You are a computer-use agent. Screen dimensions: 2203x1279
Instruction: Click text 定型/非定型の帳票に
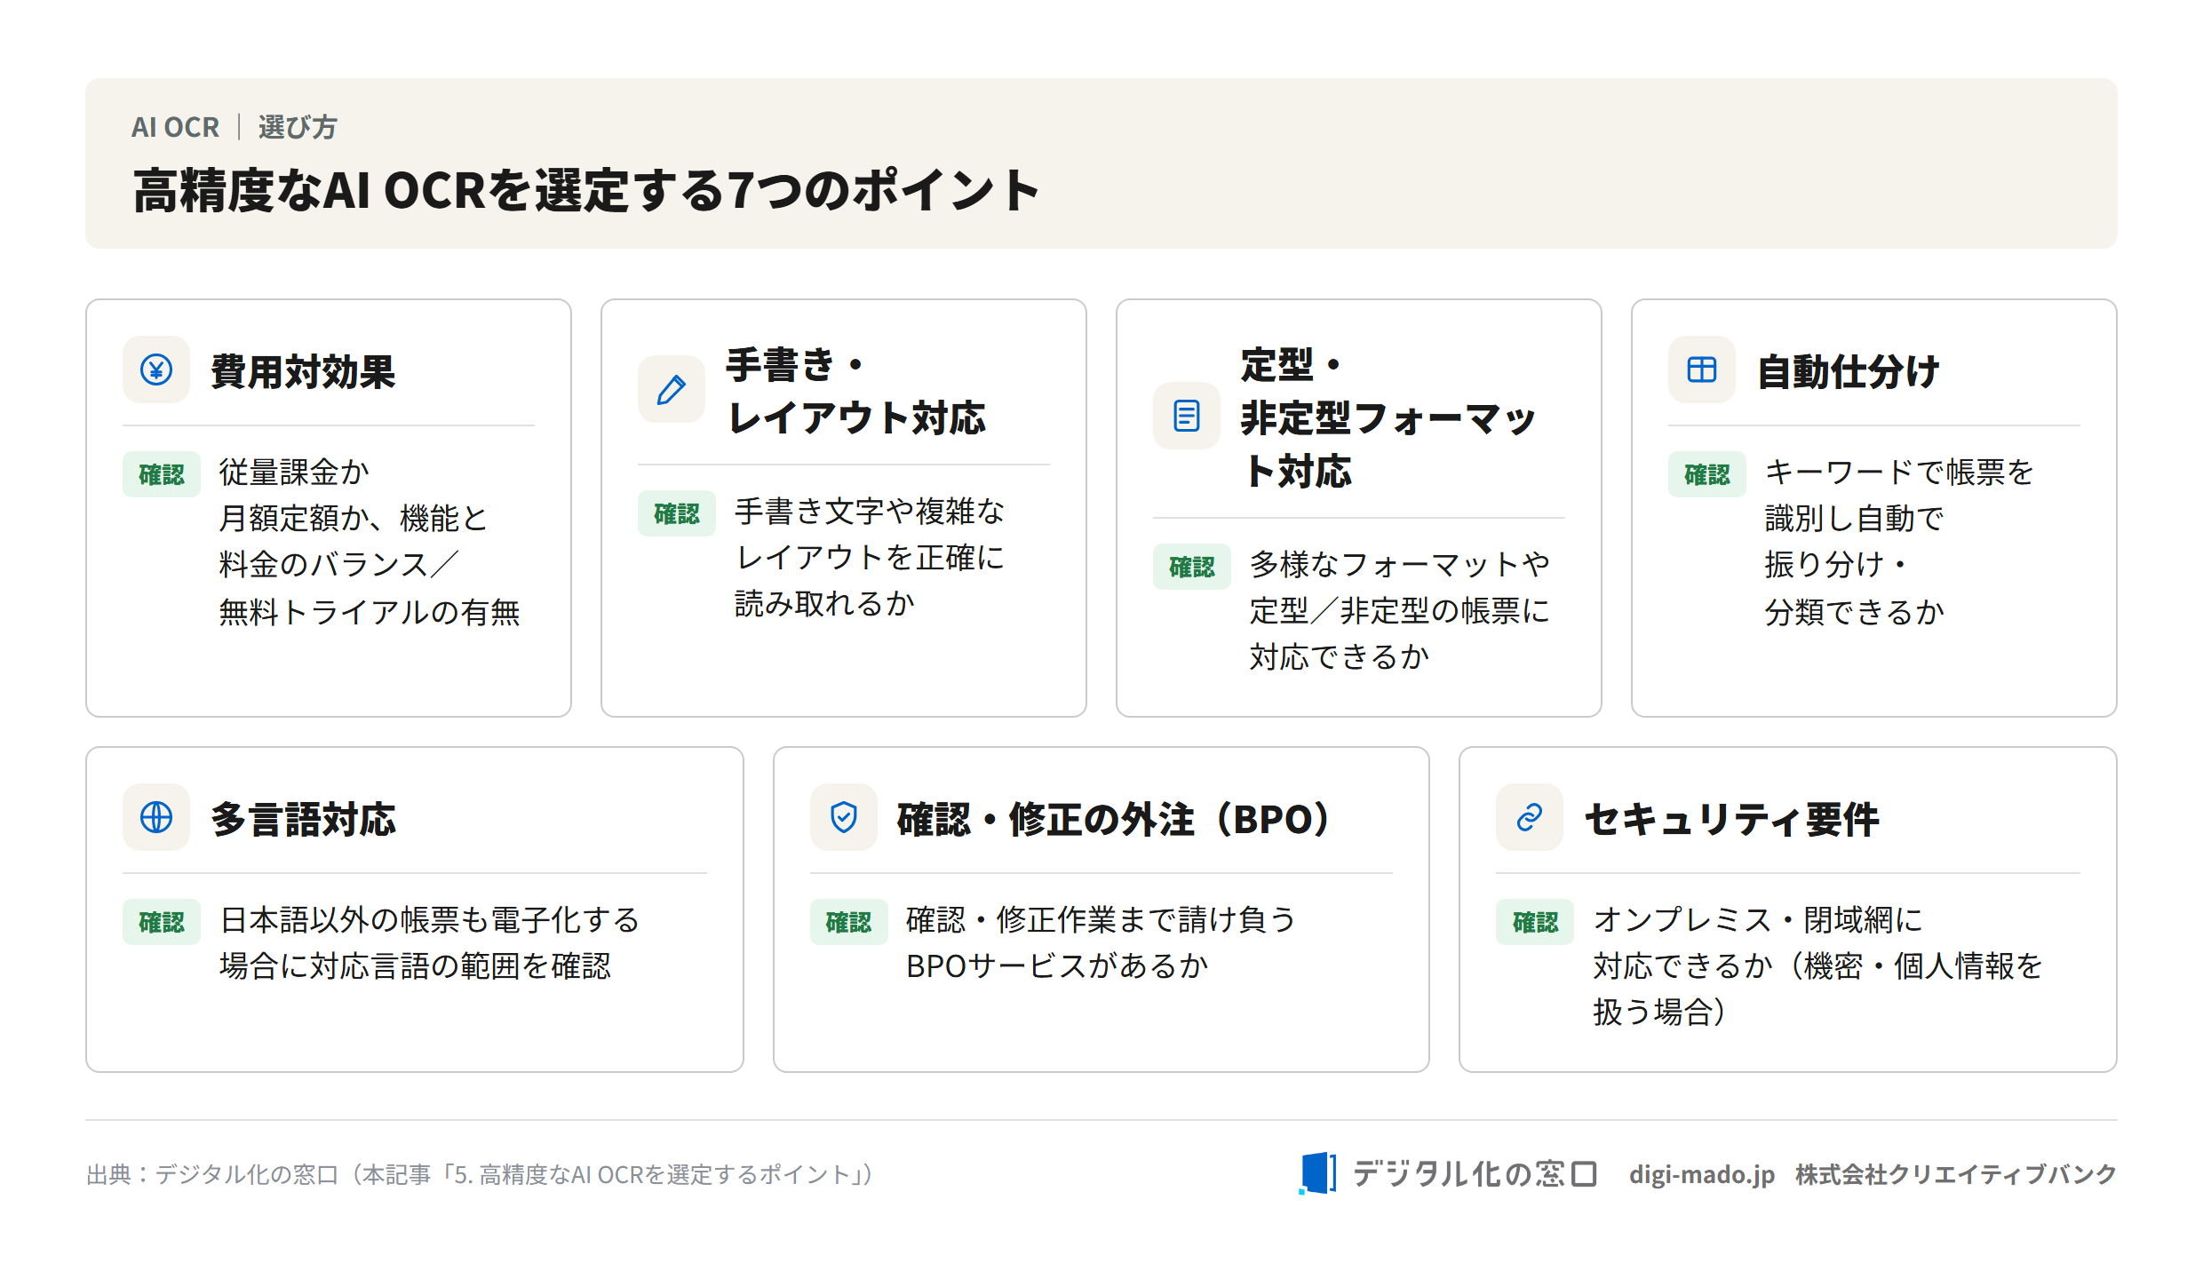tap(1400, 610)
